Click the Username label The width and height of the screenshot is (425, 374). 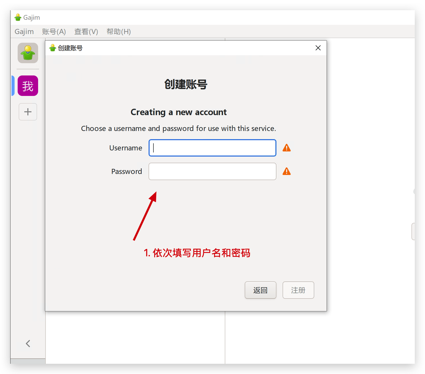126,148
